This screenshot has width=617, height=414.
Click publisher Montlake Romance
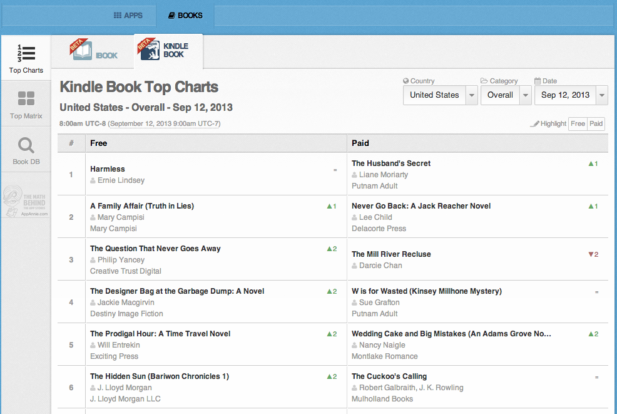click(x=384, y=356)
